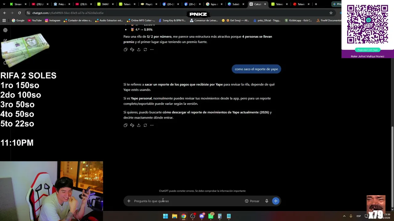Add an attachment with the plus button
This screenshot has width=394, height=221.
tap(129, 201)
